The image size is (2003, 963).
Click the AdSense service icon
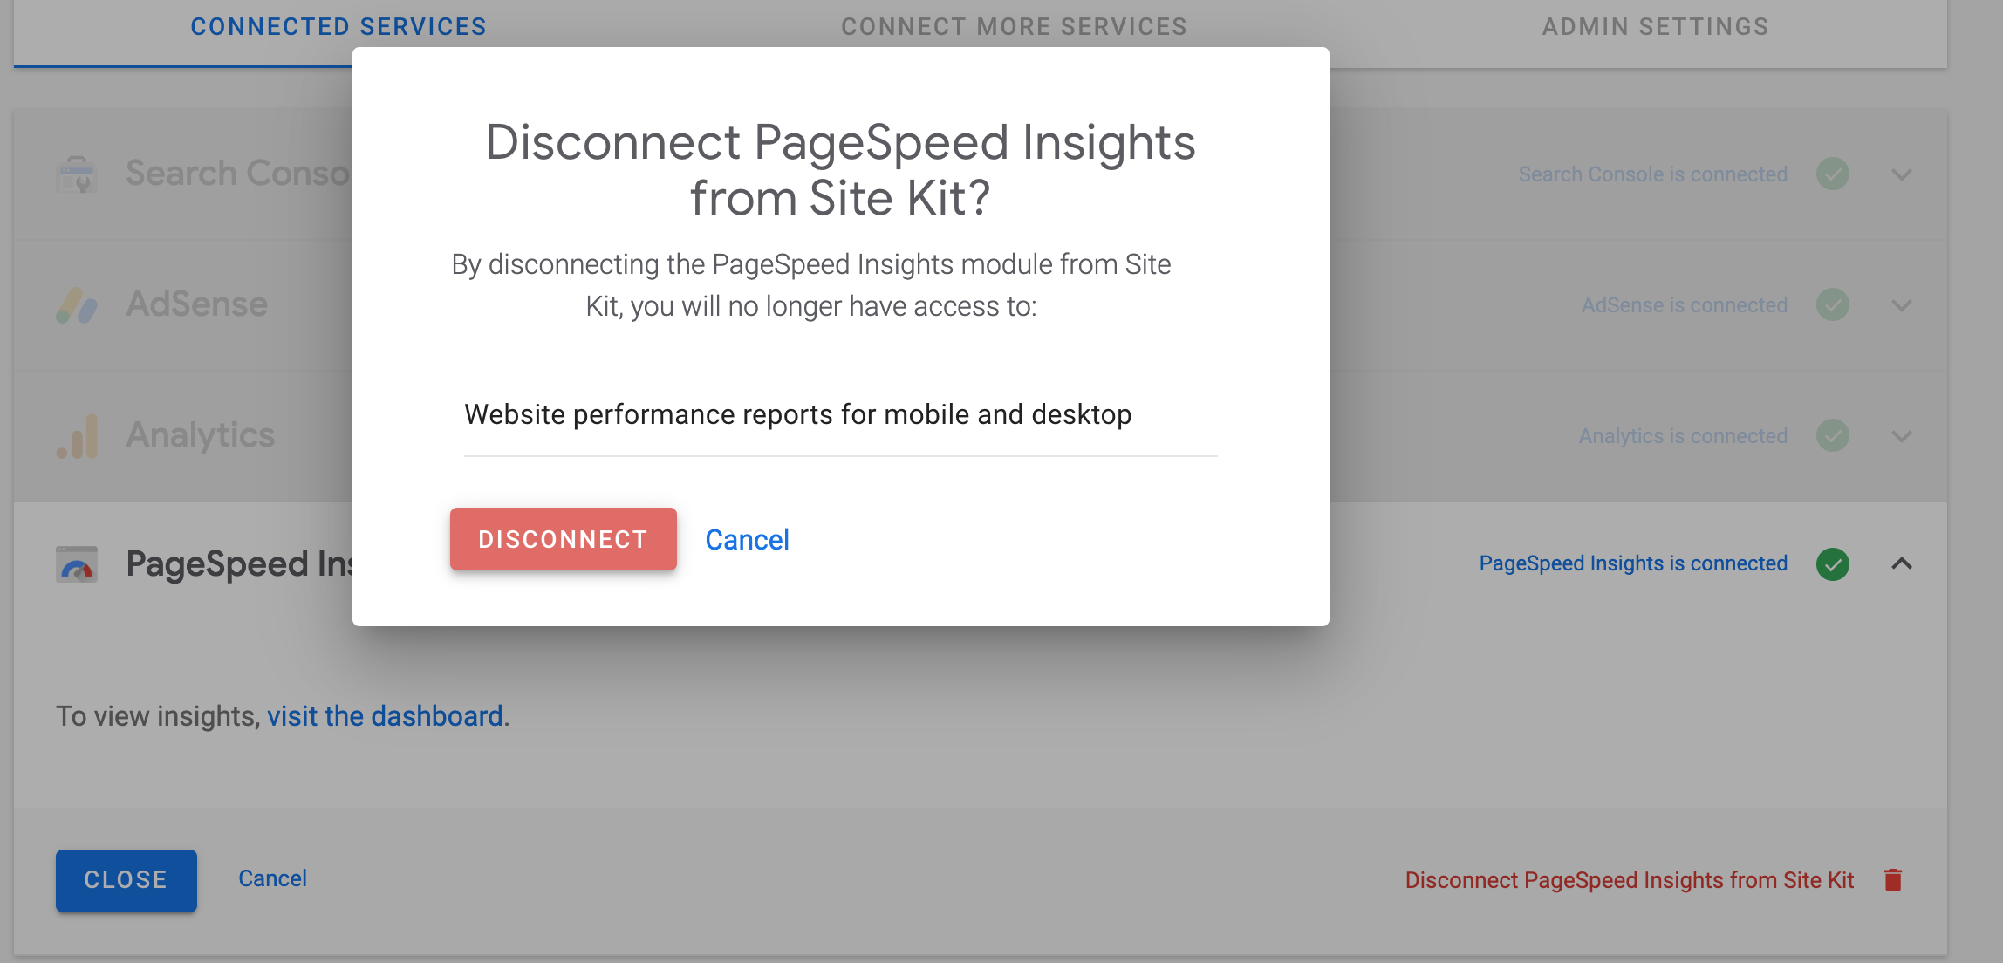pos(77,304)
